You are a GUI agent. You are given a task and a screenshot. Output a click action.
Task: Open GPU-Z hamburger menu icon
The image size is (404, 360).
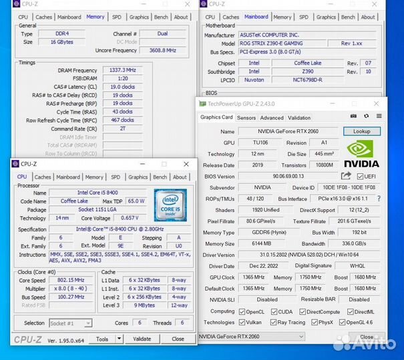(379, 116)
